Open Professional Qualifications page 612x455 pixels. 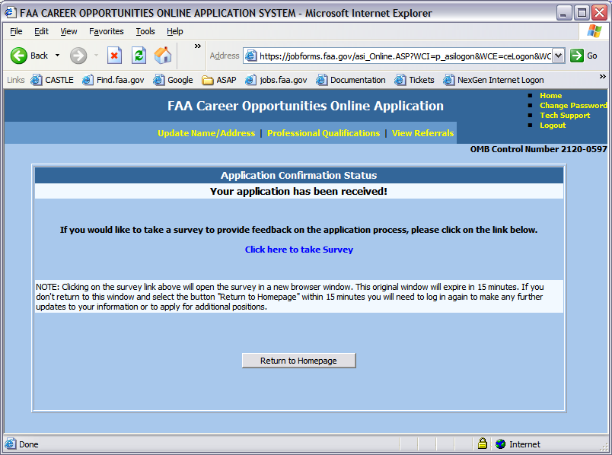tap(324, 133)
